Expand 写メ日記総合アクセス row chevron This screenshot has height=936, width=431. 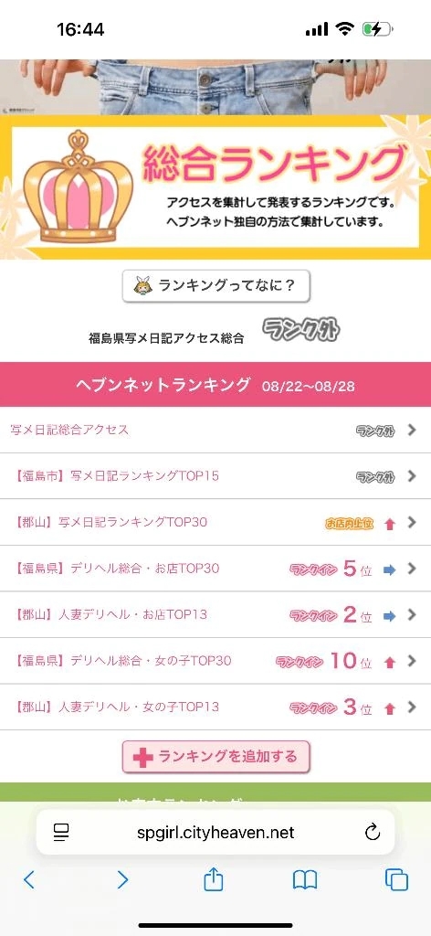point(411,430)
